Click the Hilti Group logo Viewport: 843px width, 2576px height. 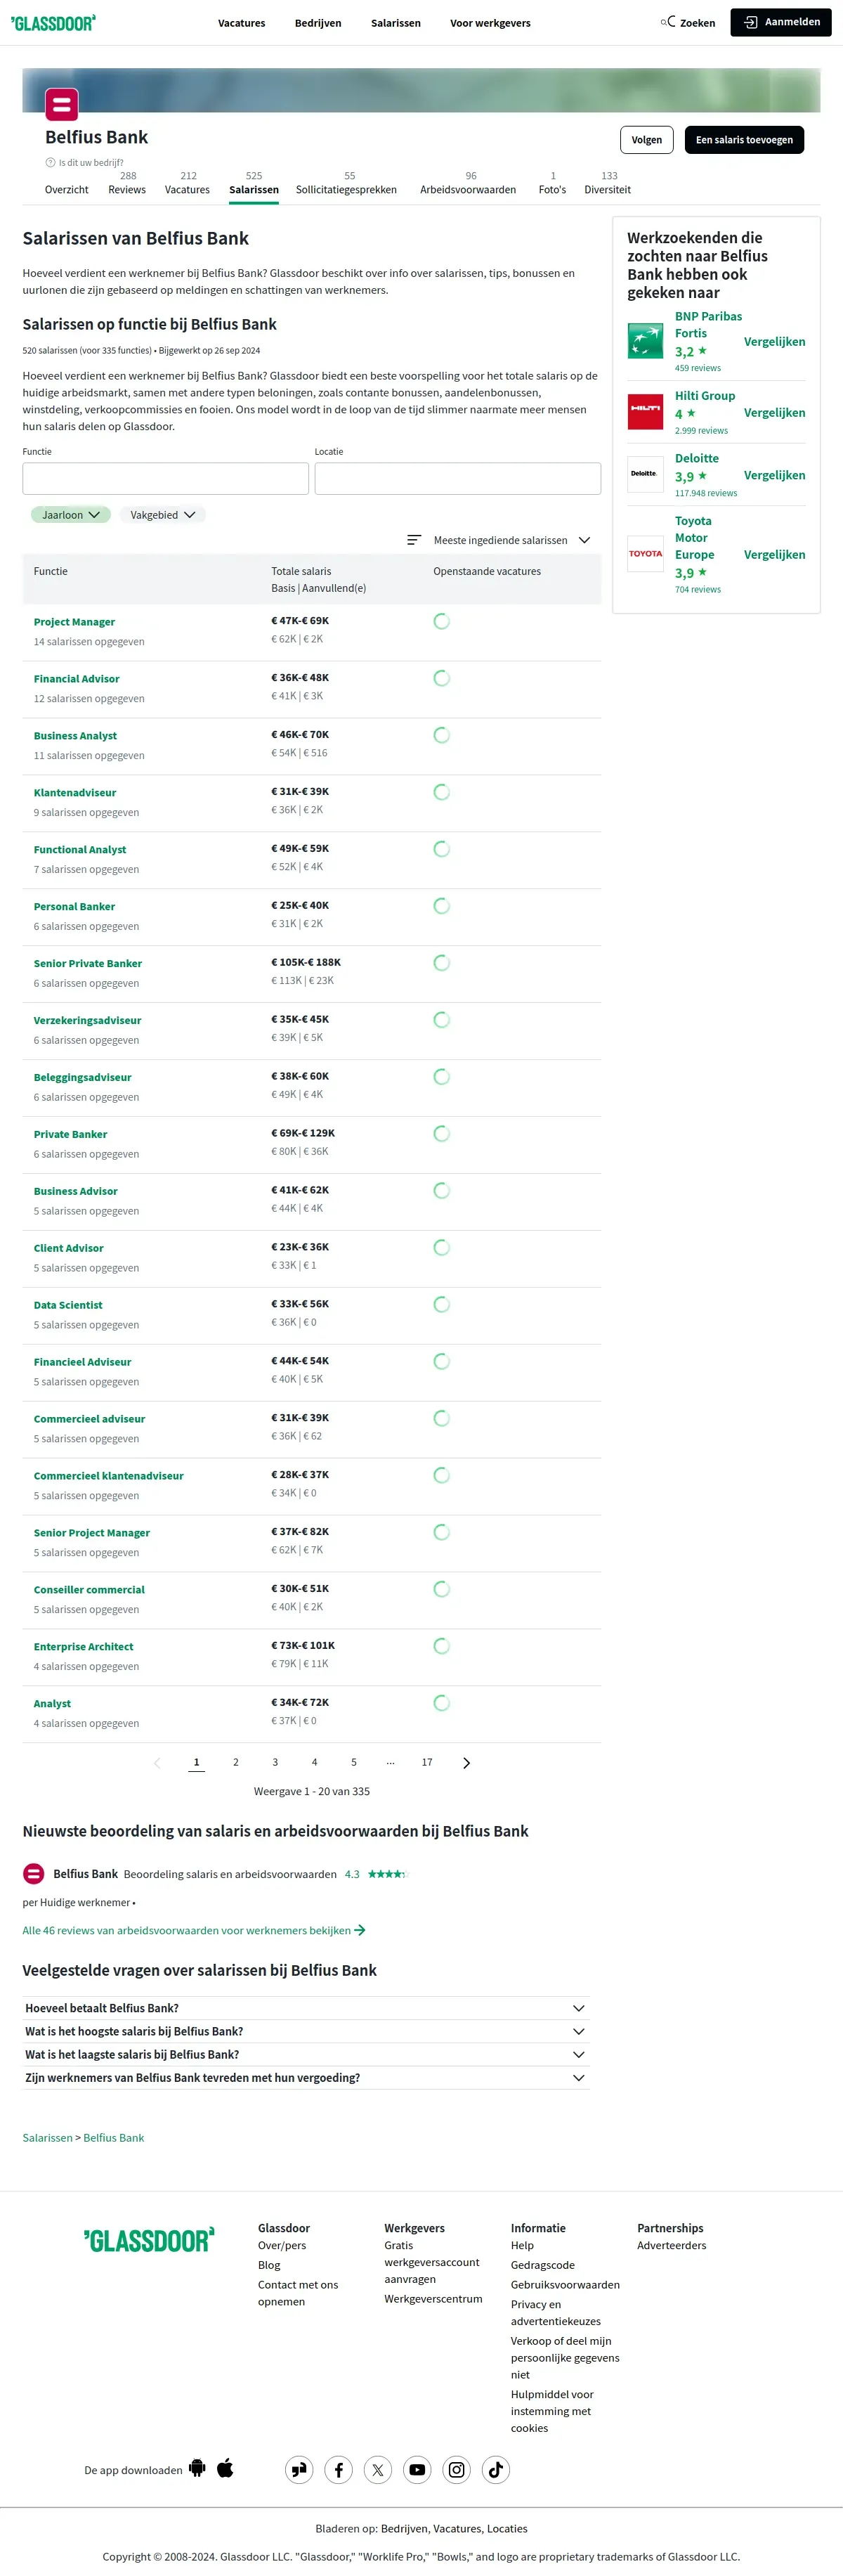645,411
